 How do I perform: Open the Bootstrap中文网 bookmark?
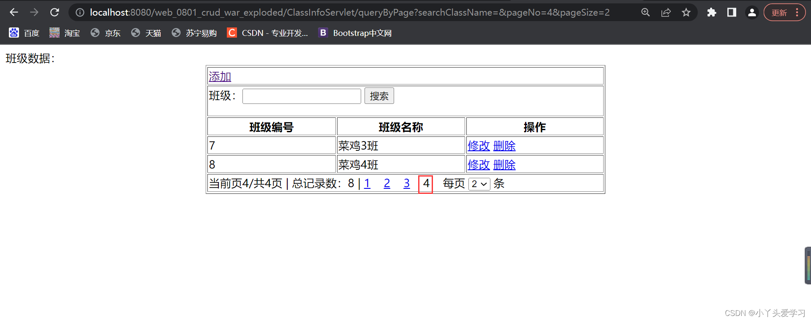(355, 33)
